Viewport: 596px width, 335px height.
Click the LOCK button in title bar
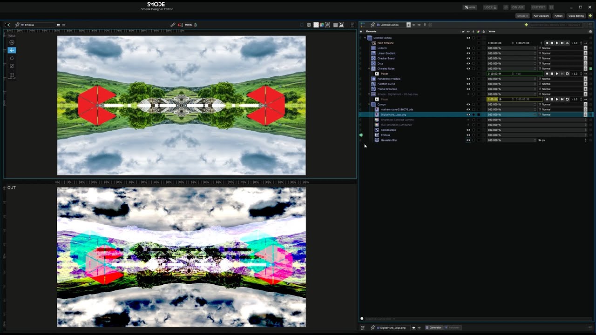pyautogui.click(x=490, y=7)
